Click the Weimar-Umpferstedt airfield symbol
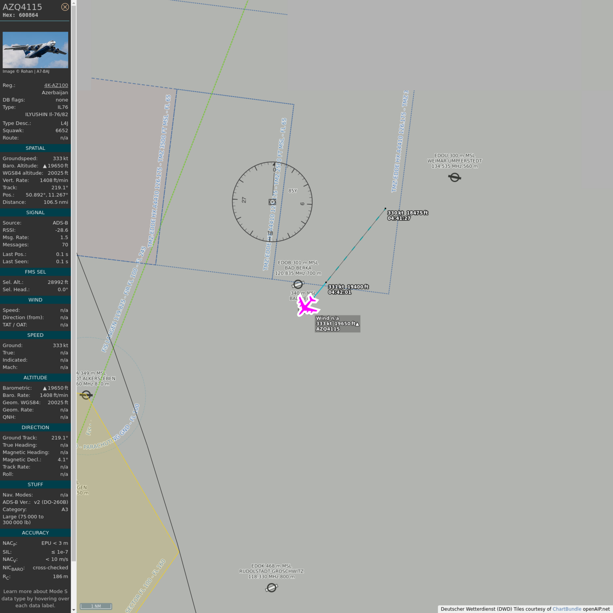The width and height of the screenshot is (613, 613). (455, 177)
